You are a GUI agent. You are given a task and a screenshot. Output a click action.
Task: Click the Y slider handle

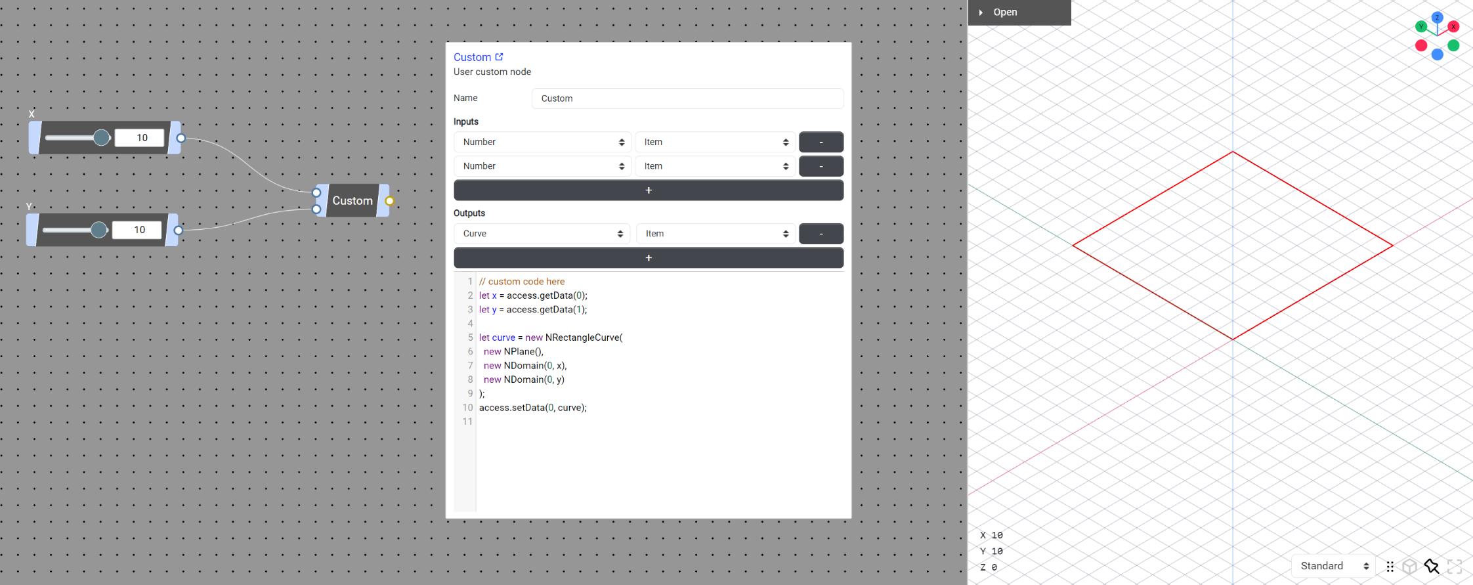click(98, 230)
